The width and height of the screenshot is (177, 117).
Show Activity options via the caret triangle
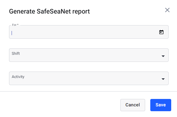point(163,79)
